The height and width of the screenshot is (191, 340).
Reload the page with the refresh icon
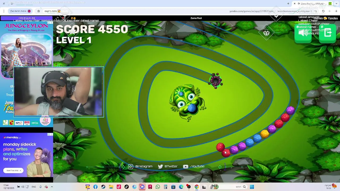[x=323, y=11]
